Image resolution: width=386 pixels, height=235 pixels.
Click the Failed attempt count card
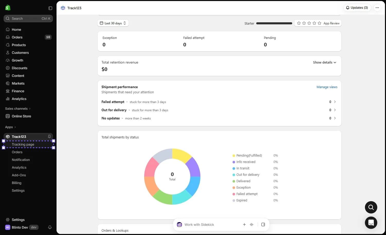[220, 41]
